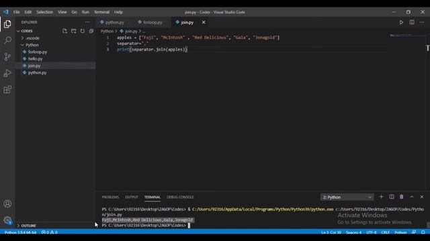Split the terminal pane
Screen dimensions: 430x241
click(x=392, y=197)
